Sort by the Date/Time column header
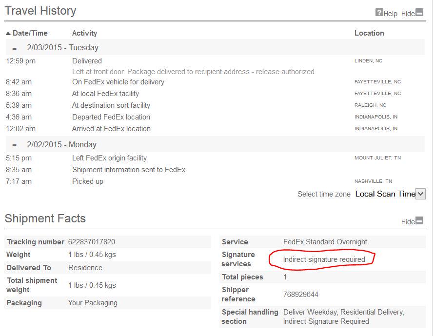 (x=30, y=33)
